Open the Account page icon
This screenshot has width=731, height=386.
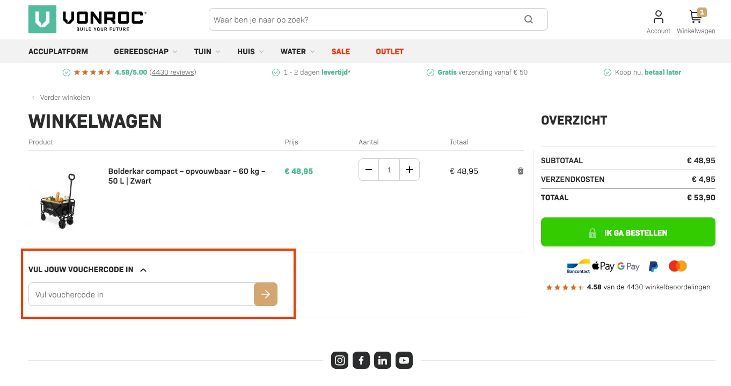[658, 21]
